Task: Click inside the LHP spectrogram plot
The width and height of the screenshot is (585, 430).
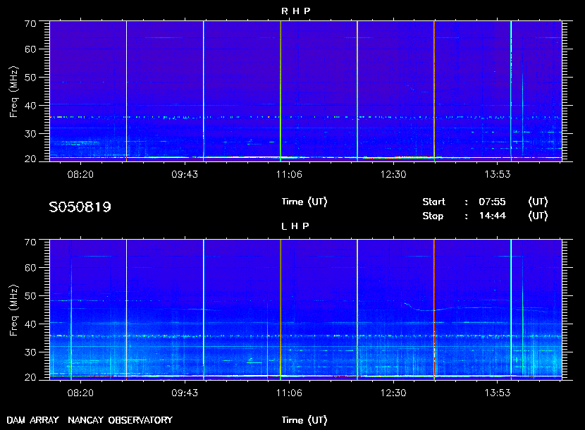Action: 306,309
